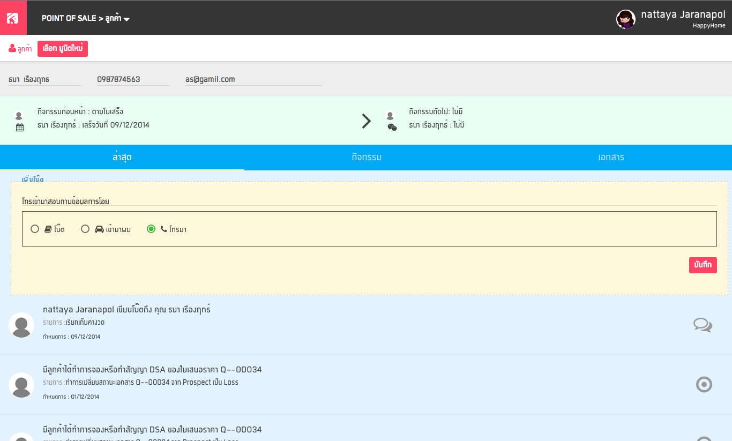
Task: Click the car visit icon
Action: click(99, 229)
